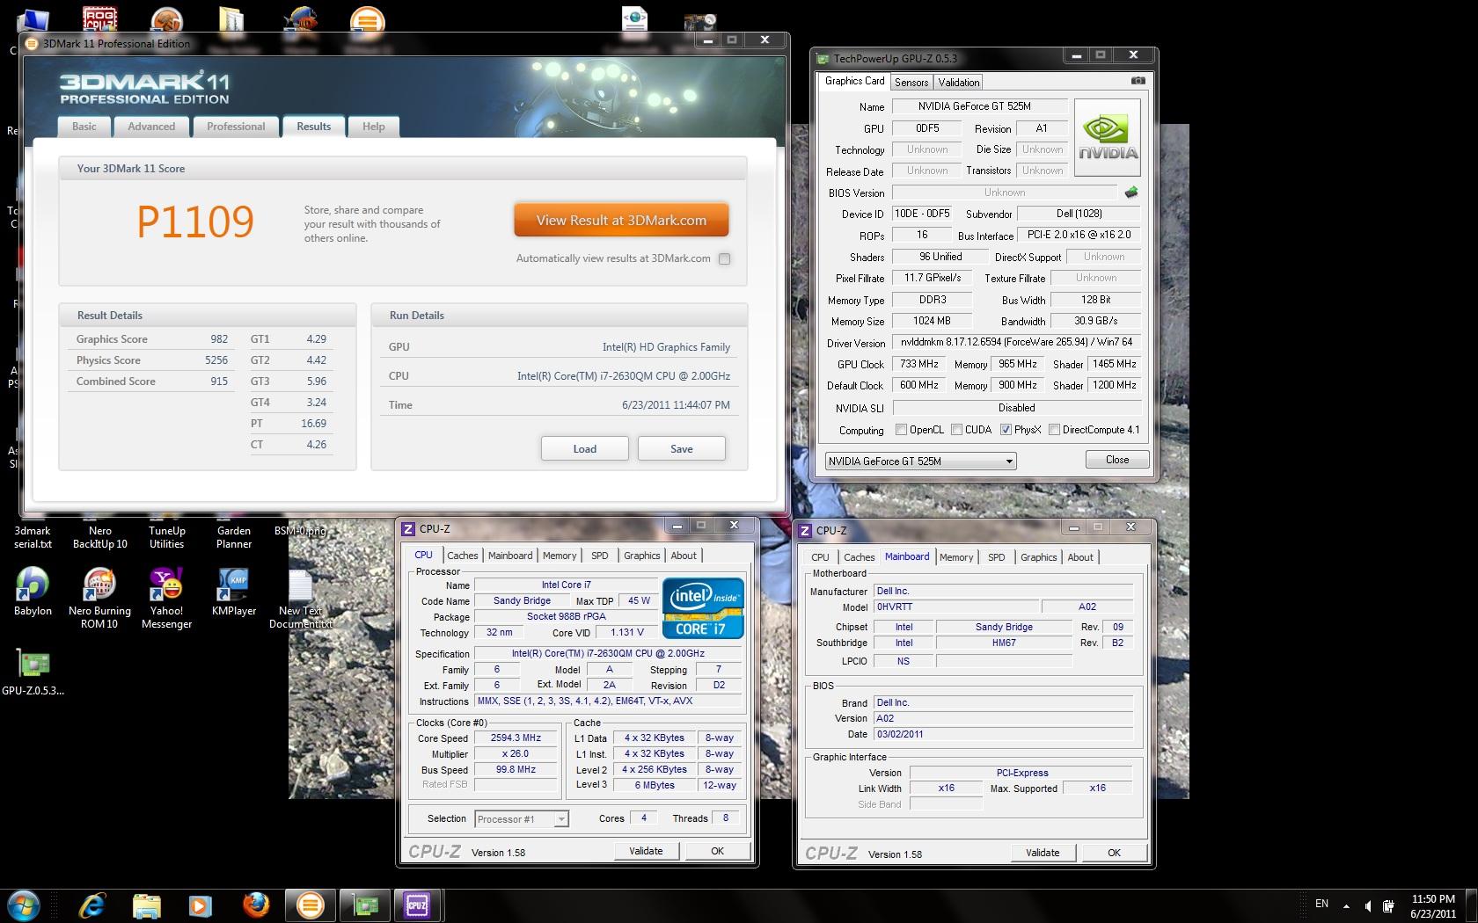Toggle the PhysX checkbox in GPU-Z
Image resolution: width=1478 pixels, height=923 pixels.
(1006, 430)
